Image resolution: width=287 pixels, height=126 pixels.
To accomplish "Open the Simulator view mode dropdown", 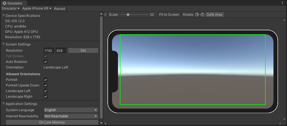I will pos(11,9).
